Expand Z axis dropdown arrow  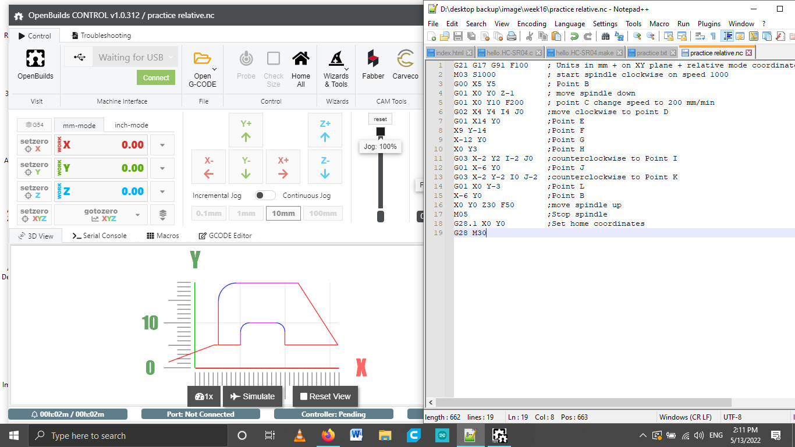(162, 191)
